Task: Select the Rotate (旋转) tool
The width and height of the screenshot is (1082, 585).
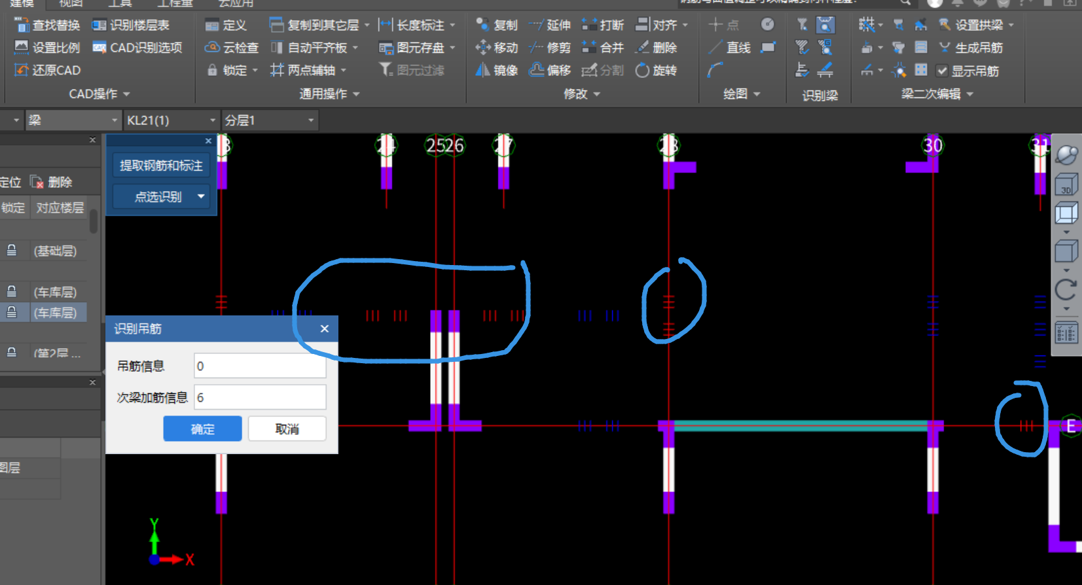Action: point(656,70)
